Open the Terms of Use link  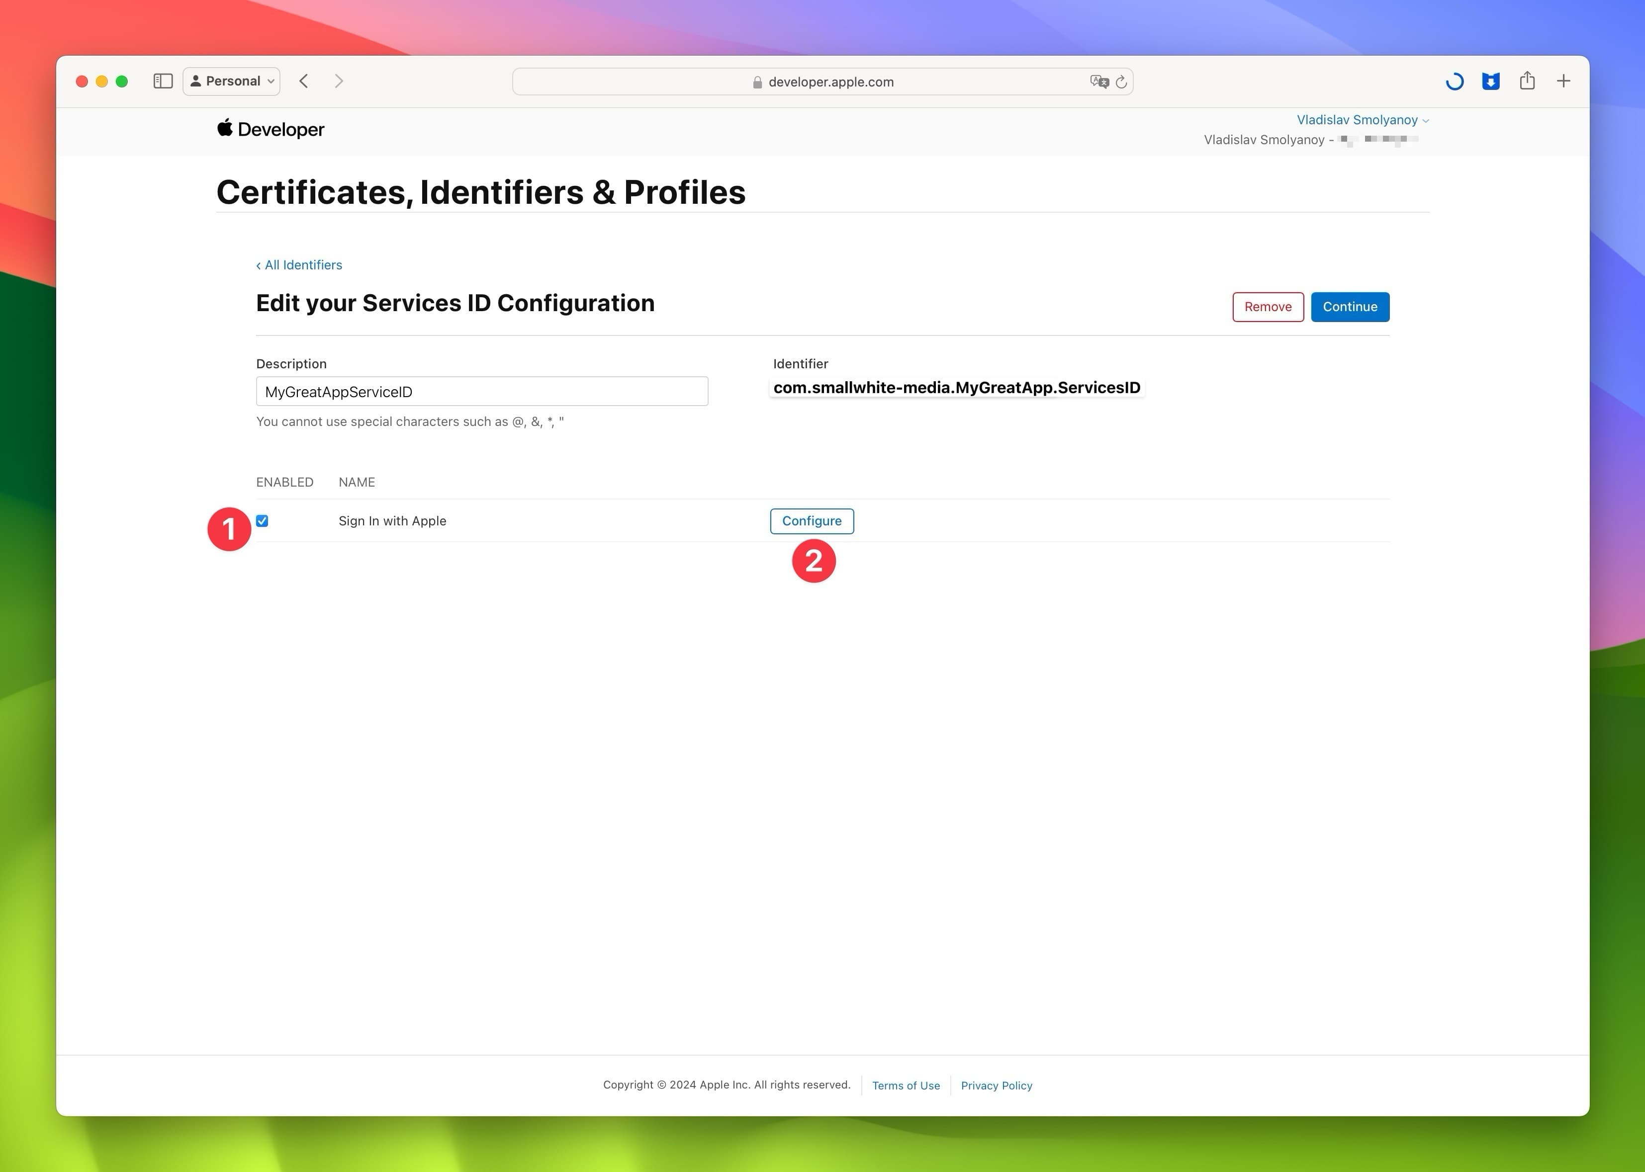(x=906, y=1086)
